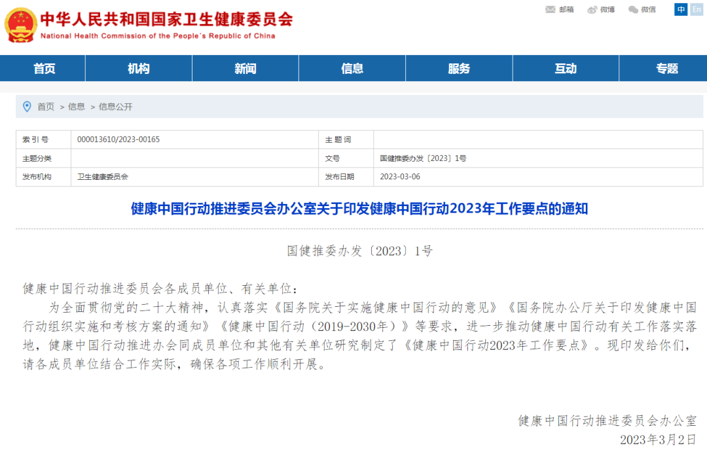707x452 pixels.
Task: Click the date 2023年3月2日
Action: click(x=659, y=440)
